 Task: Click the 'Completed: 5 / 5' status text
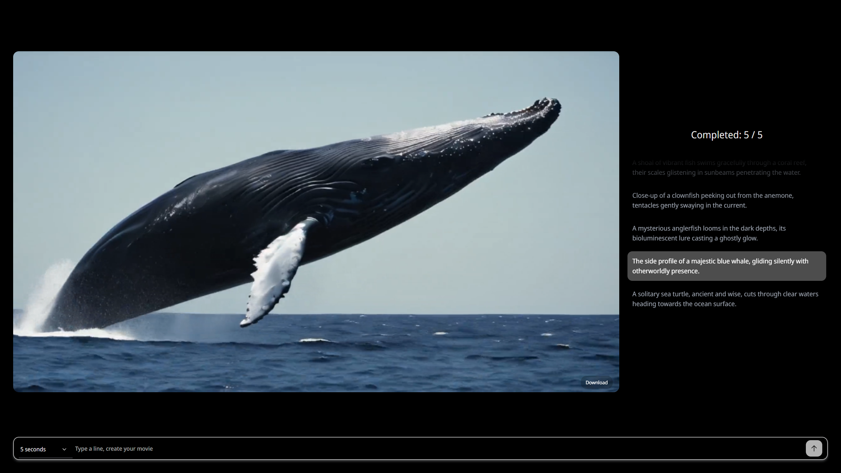point(726,135)
